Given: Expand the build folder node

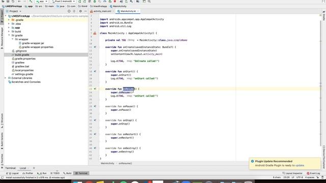Looking at the screenshot, I should (x=9, y=32).
